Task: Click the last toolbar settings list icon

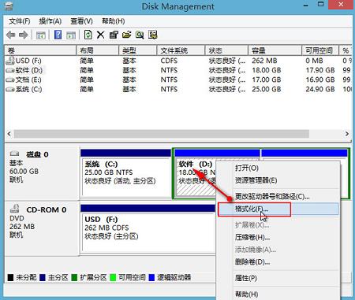Action: pos(153,35)
